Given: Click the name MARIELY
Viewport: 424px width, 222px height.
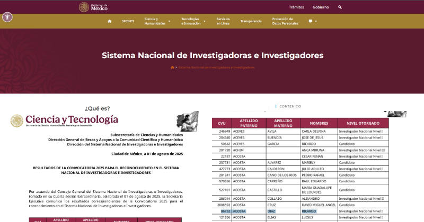Looking at the screenshot, I should tap(308, 163).
